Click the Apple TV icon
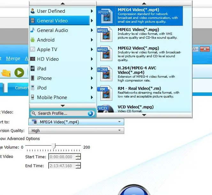The width and height of the screenshot is (212, 195). tap(33, 49)
